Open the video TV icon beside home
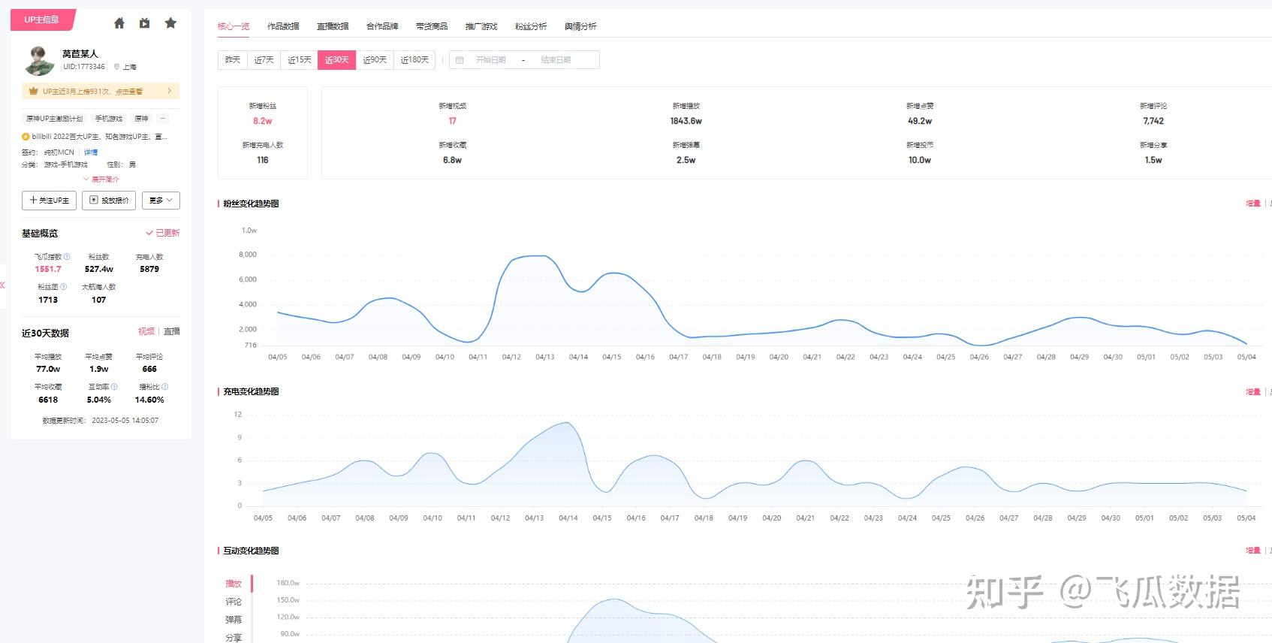Image resolution: width=1272 pixels, height=643 pixels. point(144,23)
